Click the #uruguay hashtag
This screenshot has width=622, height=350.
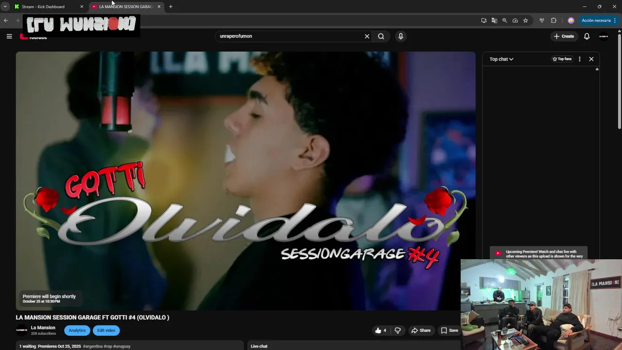pyautogui.click(x=121, y=347)
